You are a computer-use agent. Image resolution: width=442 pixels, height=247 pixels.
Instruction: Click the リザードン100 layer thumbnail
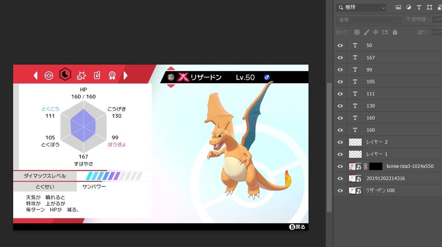tap(355, 190)
